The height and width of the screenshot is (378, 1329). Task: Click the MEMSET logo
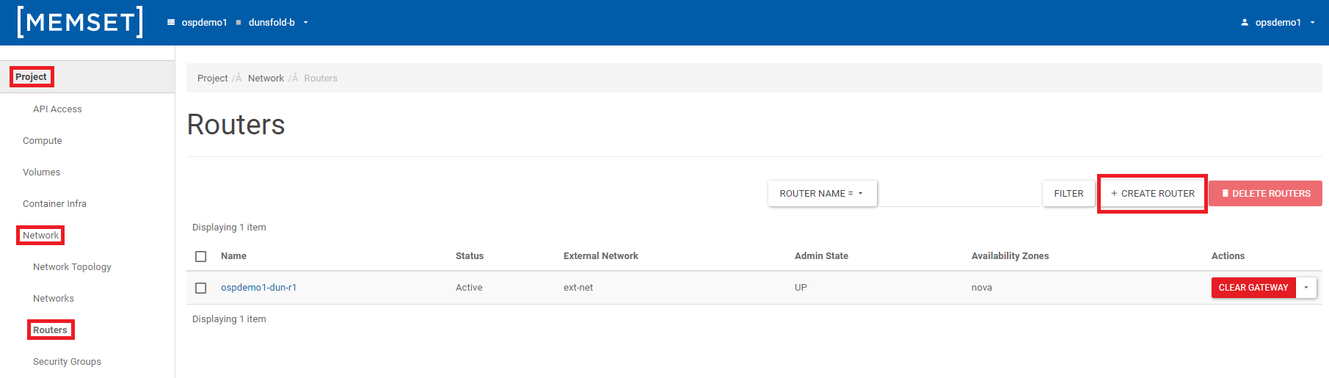tap(80, 22)
